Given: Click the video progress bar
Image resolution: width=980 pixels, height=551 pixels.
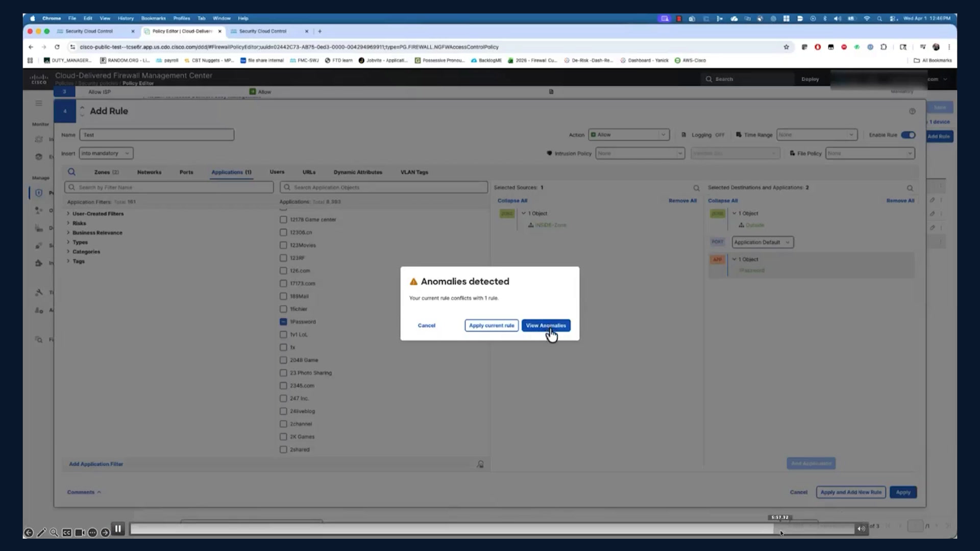Looking at the screenshot, I should (x=492, y=530).
